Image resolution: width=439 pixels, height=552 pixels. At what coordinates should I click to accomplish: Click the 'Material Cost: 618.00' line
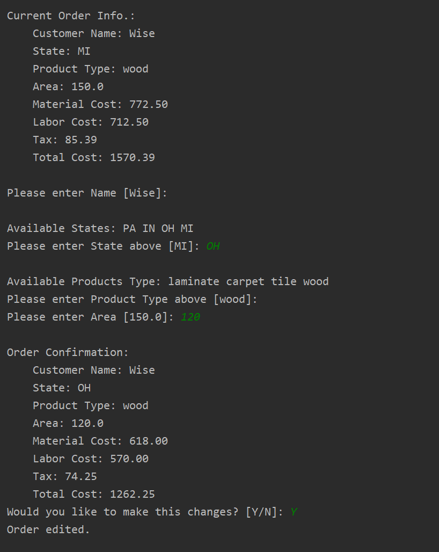pos(100,441)
